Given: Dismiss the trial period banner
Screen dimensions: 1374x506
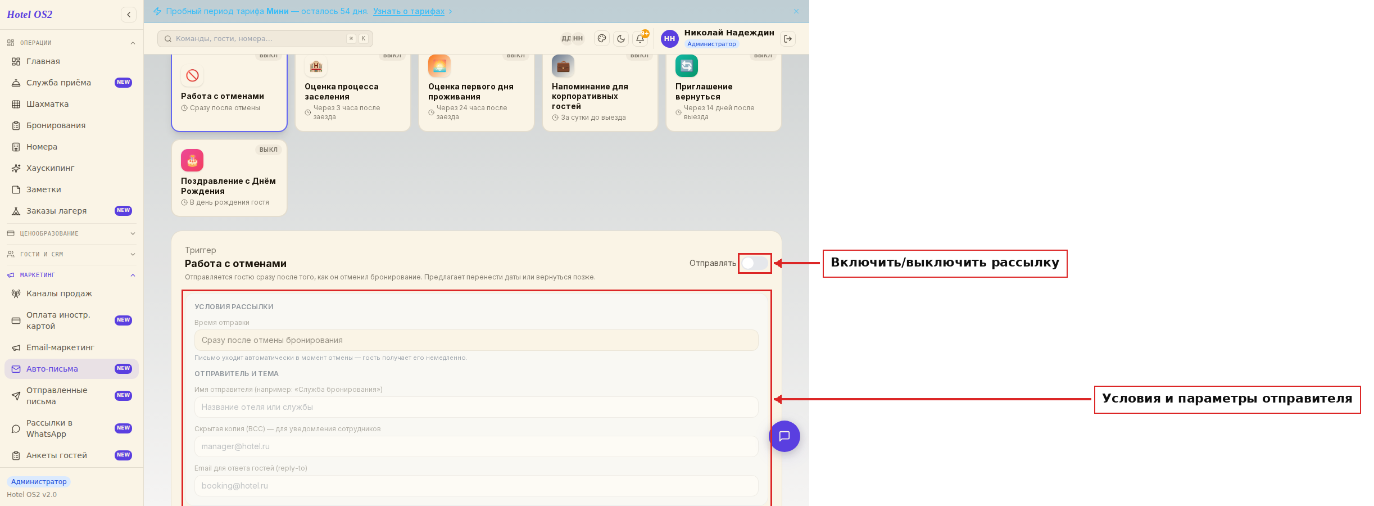Looking at the screenshot, I should (x=796, y=11).
